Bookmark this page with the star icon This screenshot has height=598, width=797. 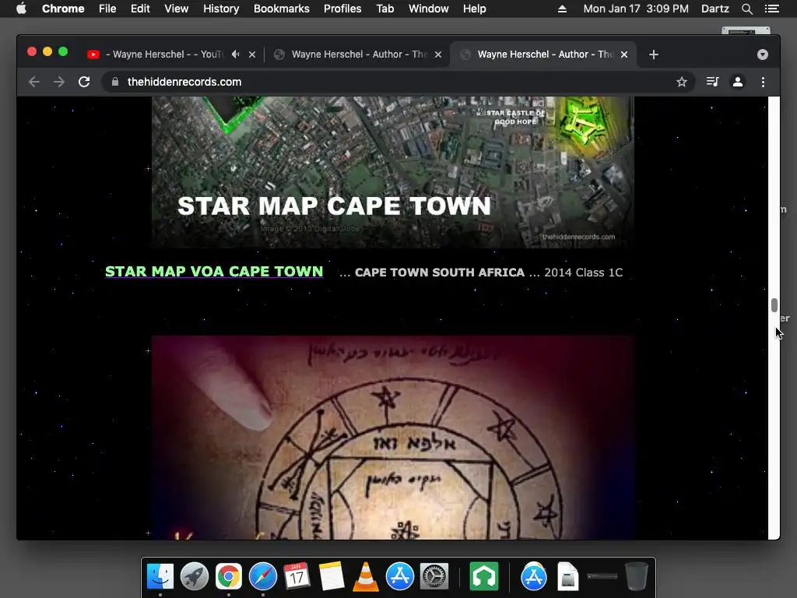[682, 82]
